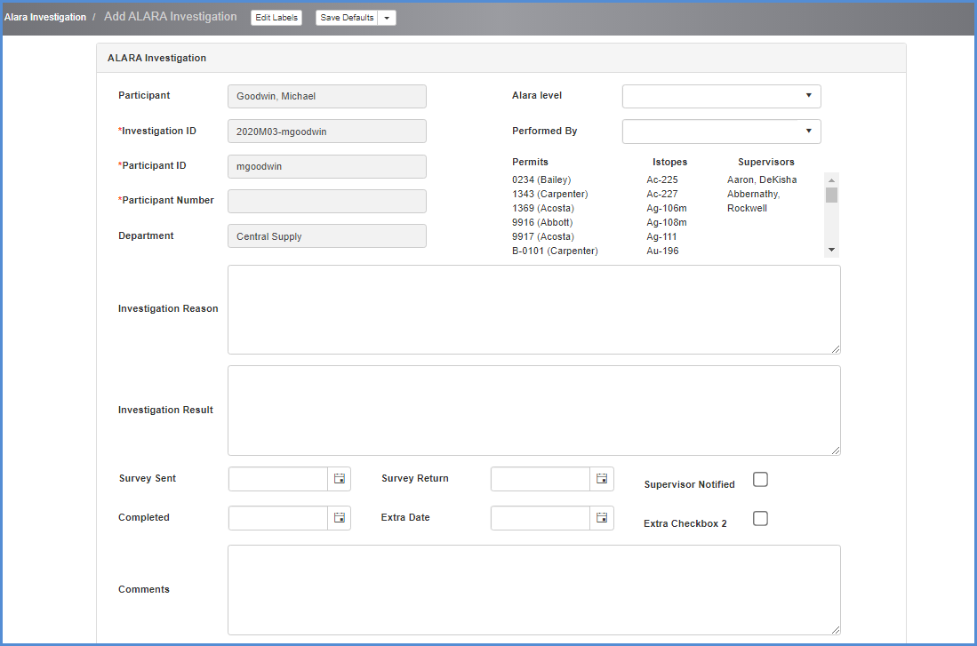The height and width of the screenshot is (646, 977).
Task: Click the Investigation Reason resize grip
Action: pyautogui.click(x=836, y=349)
